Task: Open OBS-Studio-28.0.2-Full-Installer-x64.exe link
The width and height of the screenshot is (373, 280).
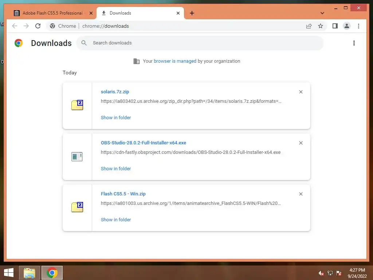Action: pyautogui.click(x=144, y=143)
